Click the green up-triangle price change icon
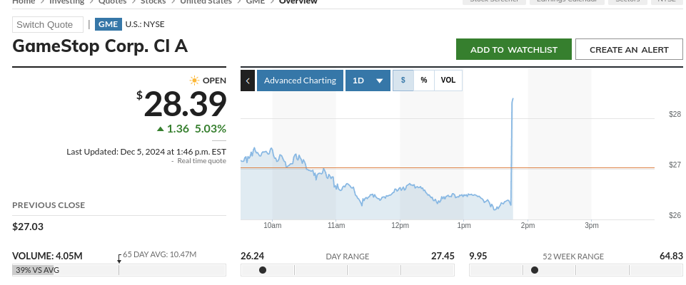Image resolution: width=686 pixels, height=285 pixels. [161, 129]
